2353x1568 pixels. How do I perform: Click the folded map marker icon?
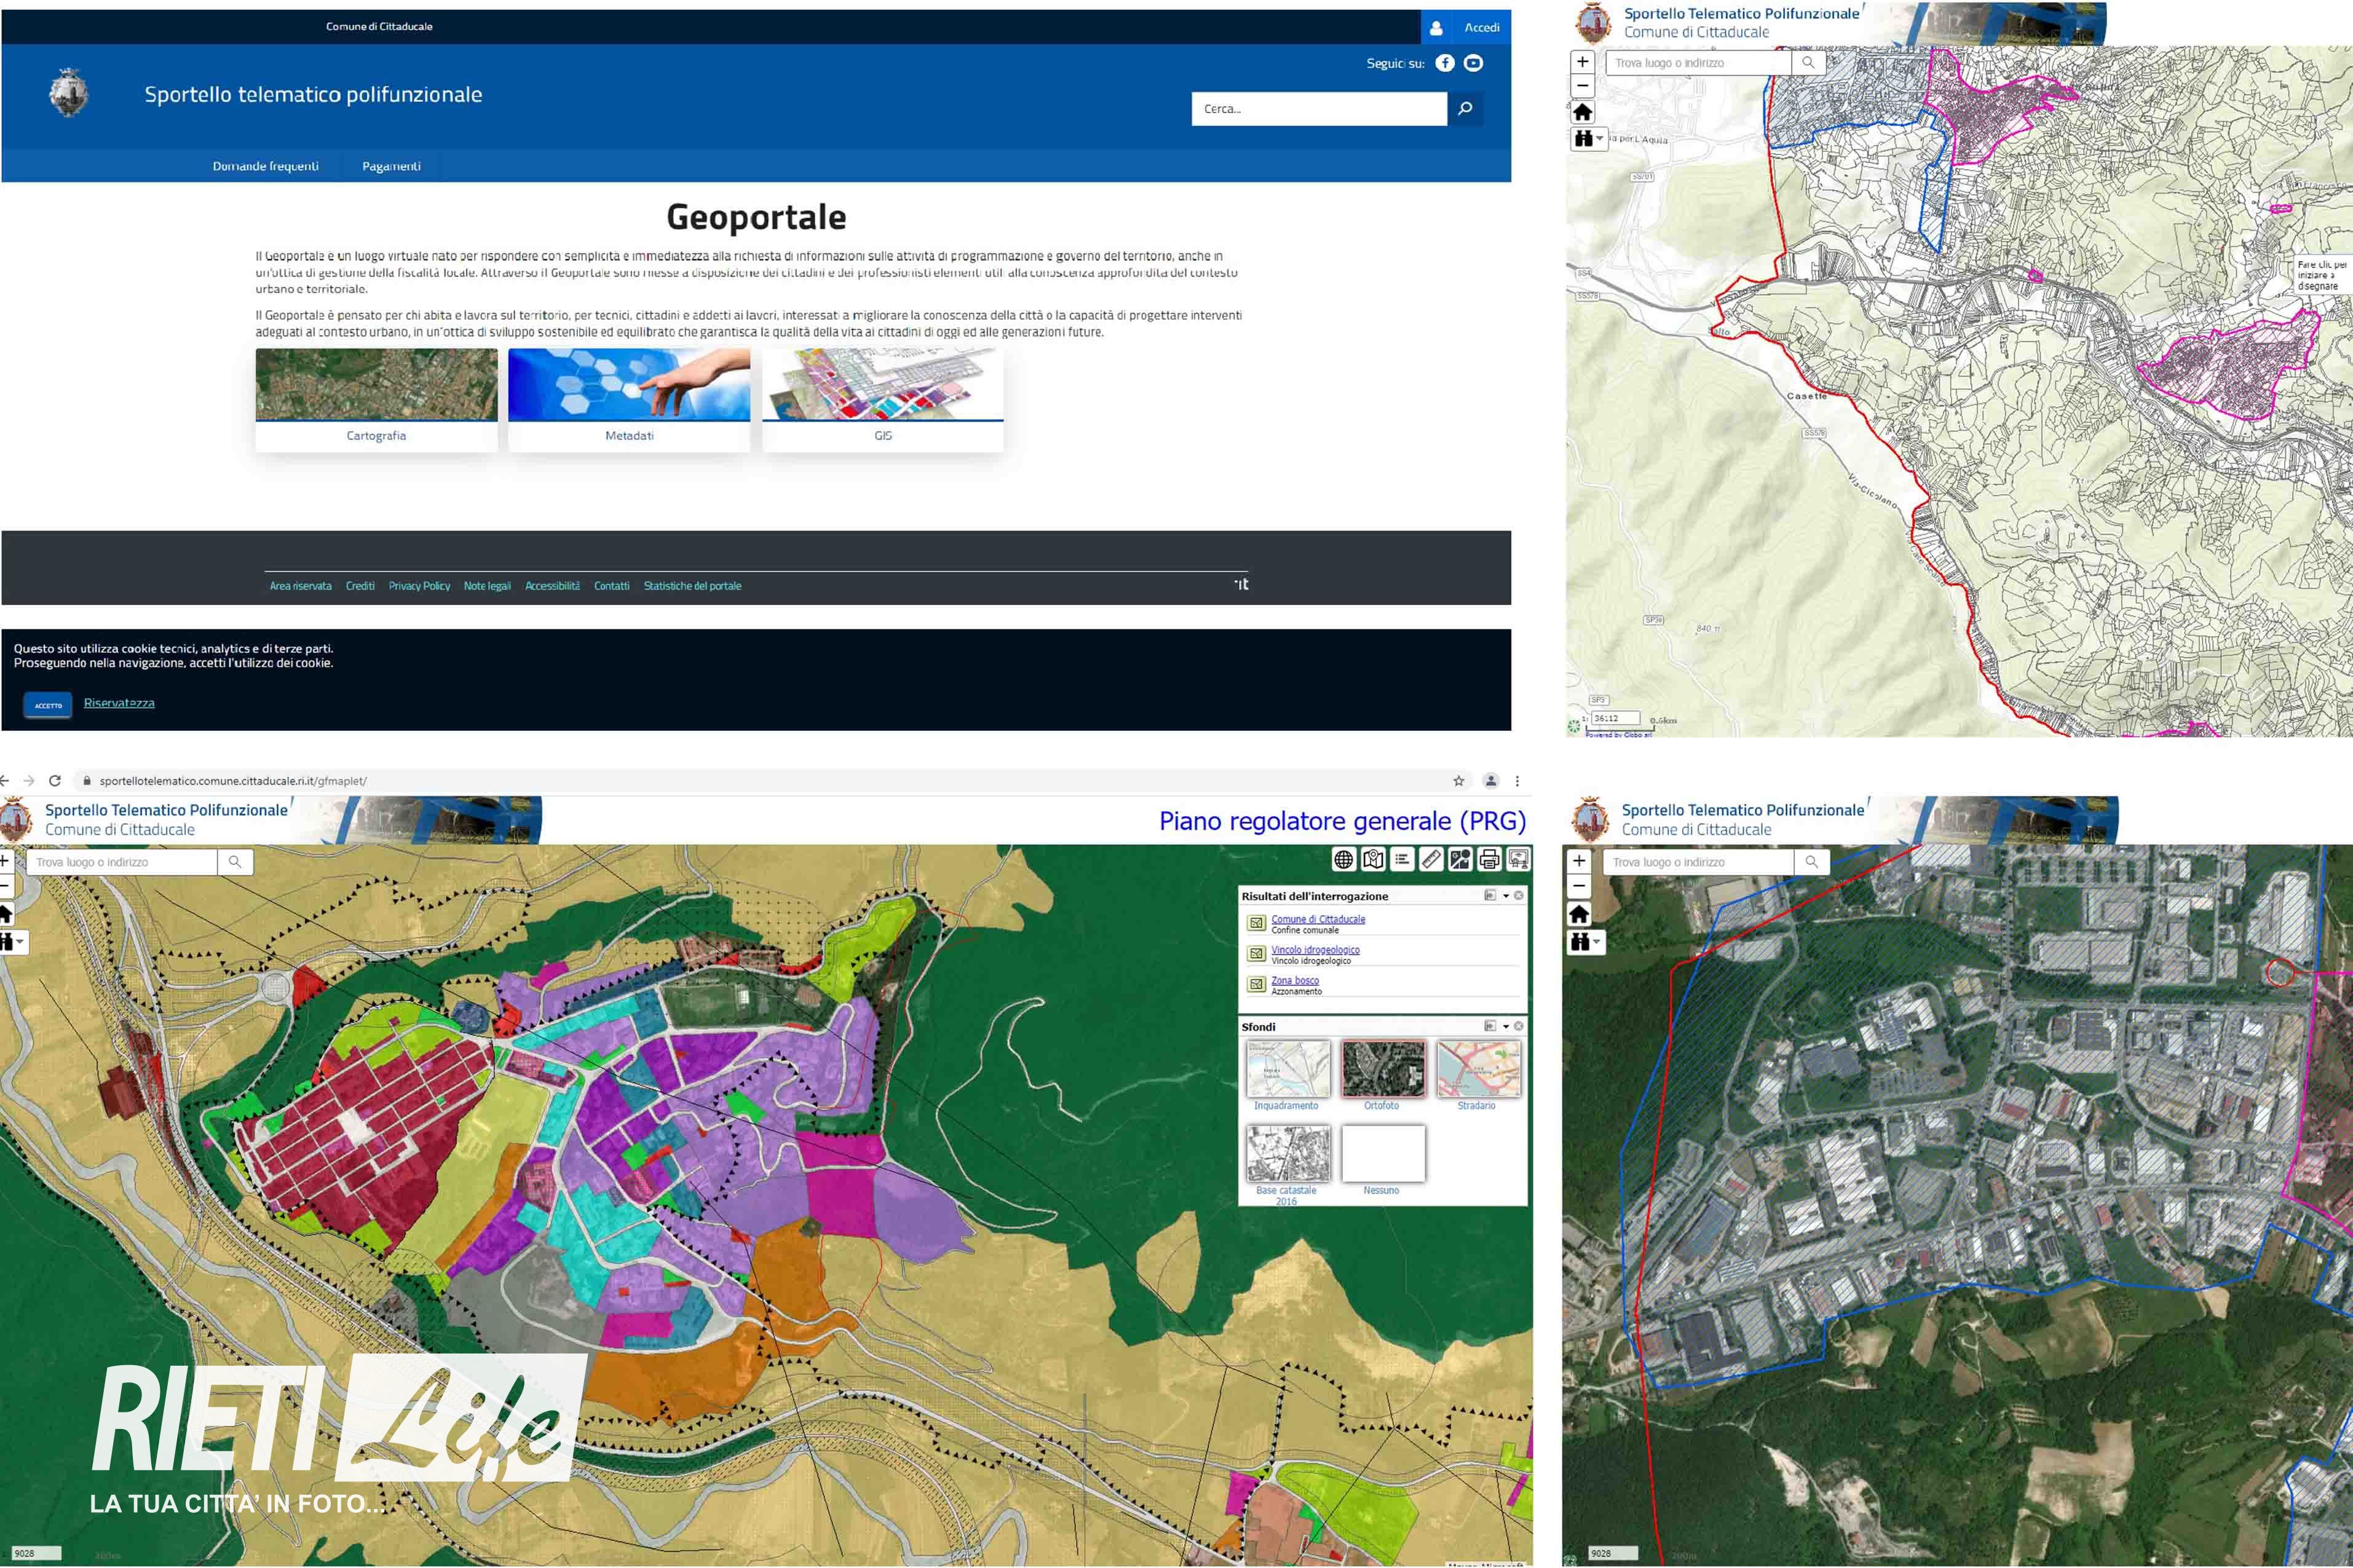(1373, 859)
